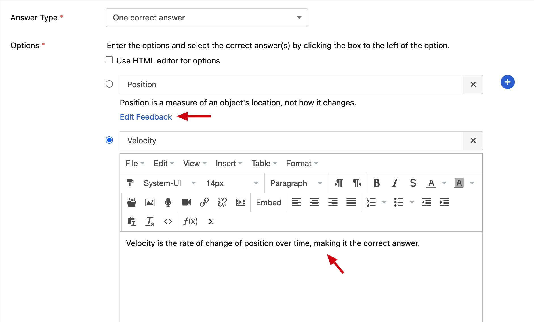Viewport: 534px width, 322px height.
Task: Open Paragraph format dropdown
Action: (x=296, y=183)
